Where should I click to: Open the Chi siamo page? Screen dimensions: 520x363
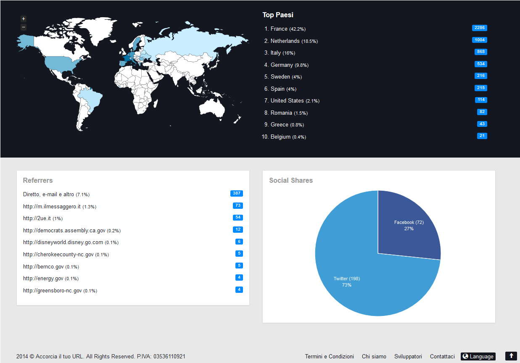[374, 356]
